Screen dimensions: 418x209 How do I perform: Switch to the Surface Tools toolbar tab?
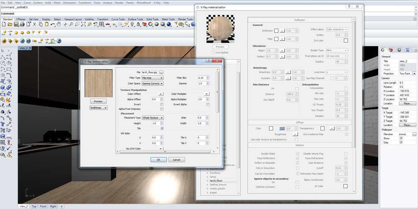(135, 19)
